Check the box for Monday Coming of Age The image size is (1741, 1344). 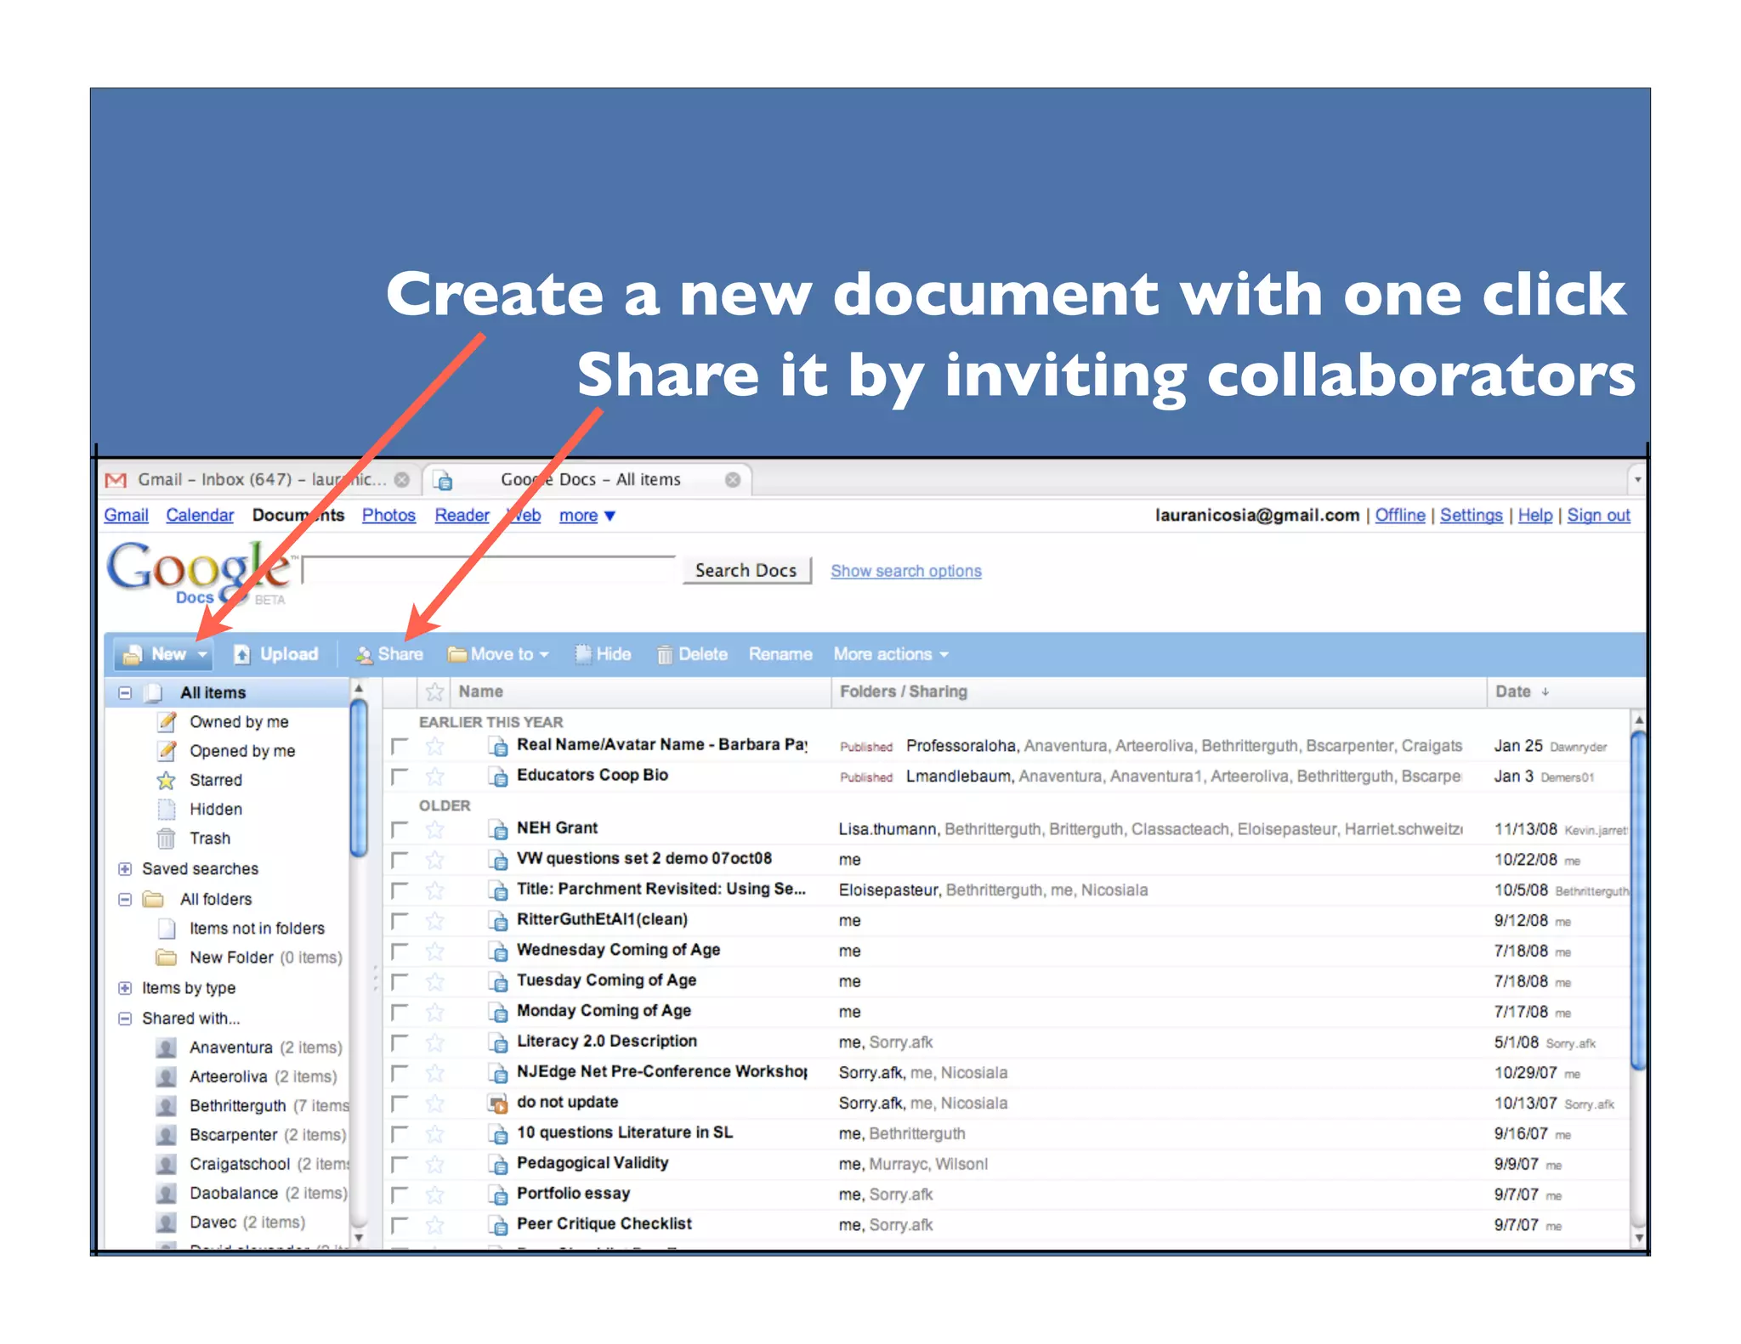pyautogui.click(x=400, y=1013)
